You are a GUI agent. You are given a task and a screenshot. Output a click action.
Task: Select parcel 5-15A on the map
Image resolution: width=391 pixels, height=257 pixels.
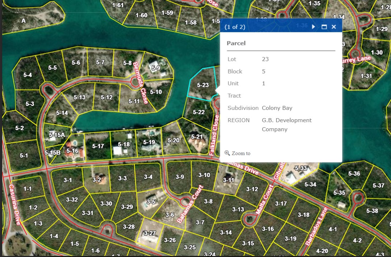tap(57, 135)
